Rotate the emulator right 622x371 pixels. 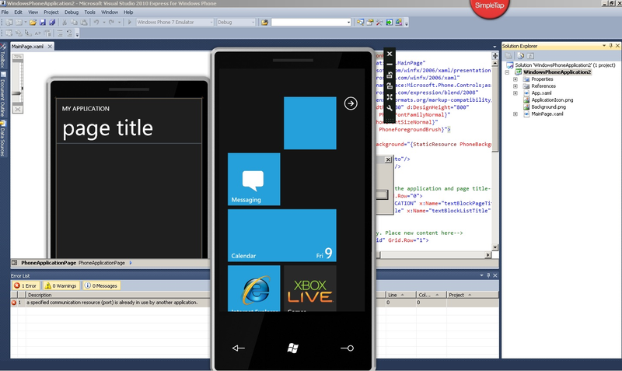click(x=390, y=86)
